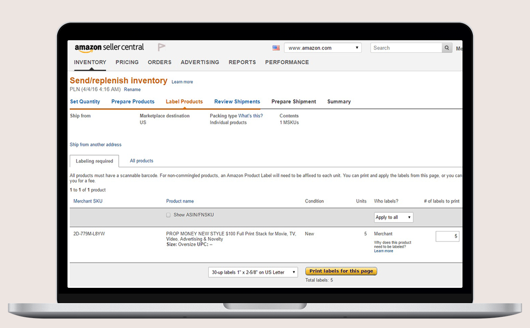Sort by the Merchant SKU column

(88, 201)
